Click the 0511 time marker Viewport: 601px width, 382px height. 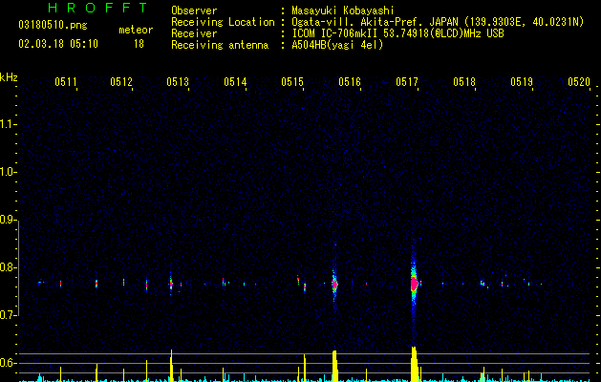coord(66,82)
